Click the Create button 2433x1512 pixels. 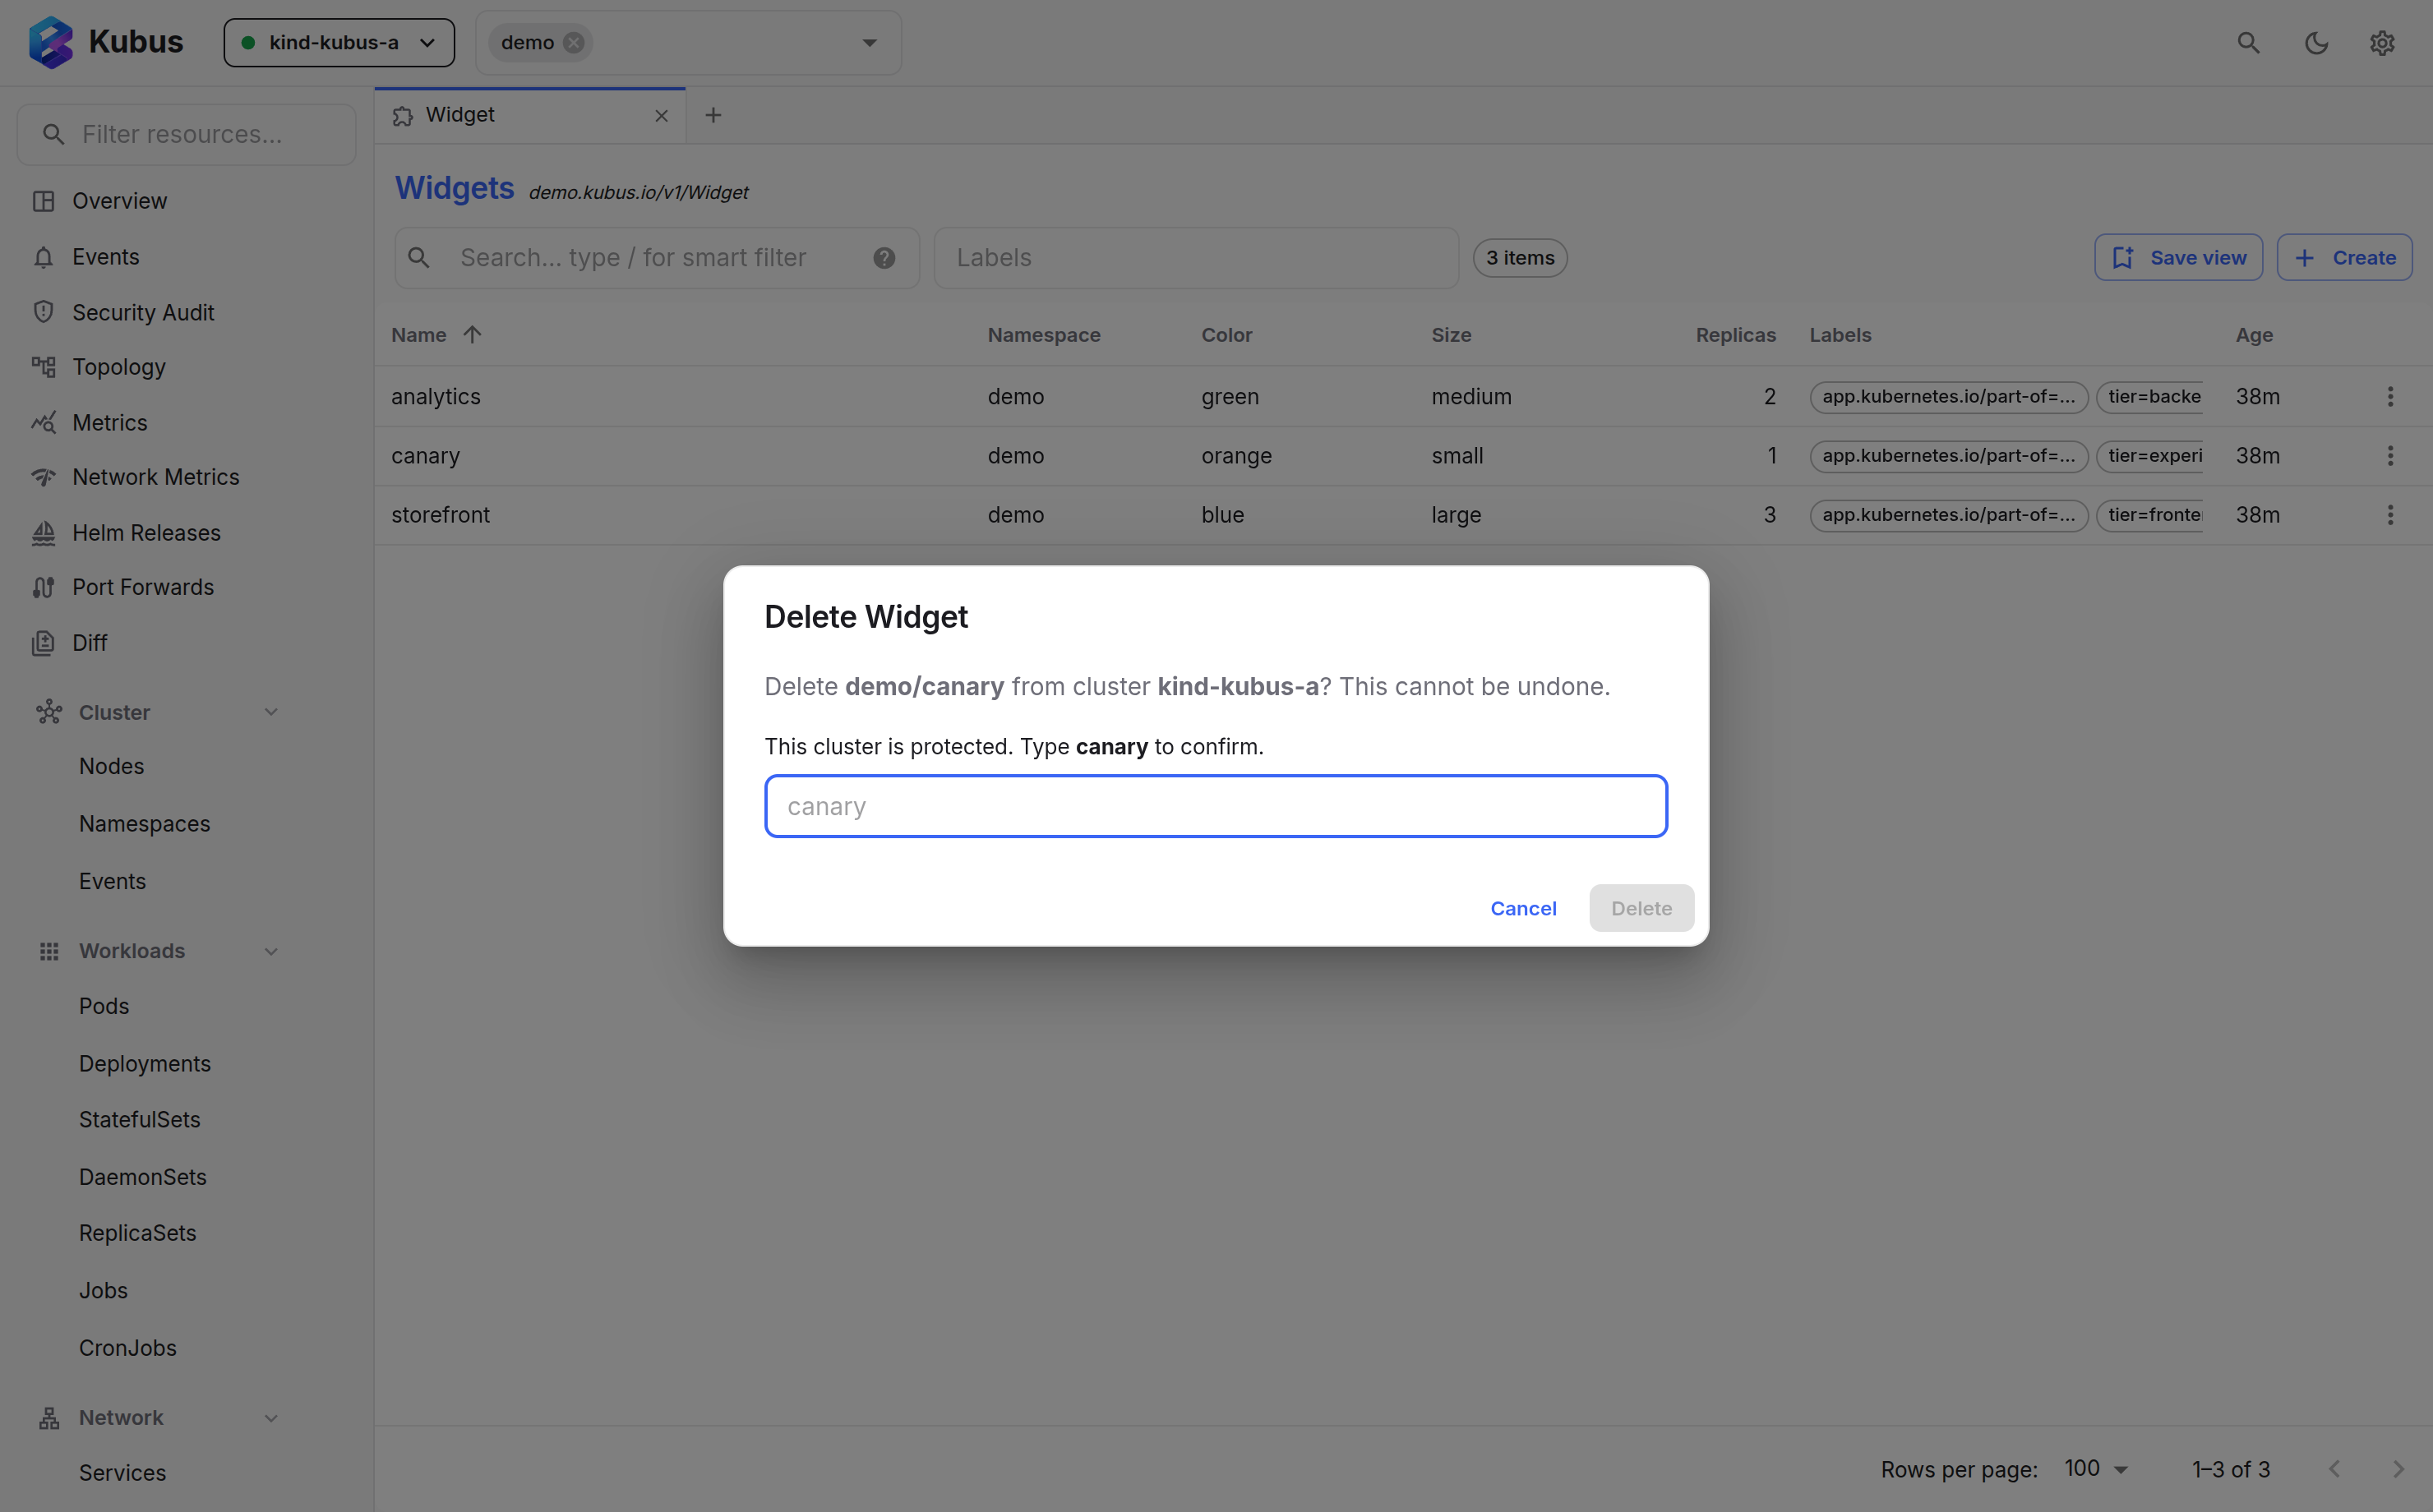(2345, 258)
